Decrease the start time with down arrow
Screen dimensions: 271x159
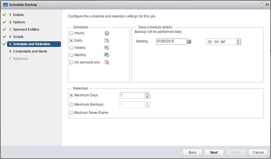pyautogui.click(x=238, y=43)
